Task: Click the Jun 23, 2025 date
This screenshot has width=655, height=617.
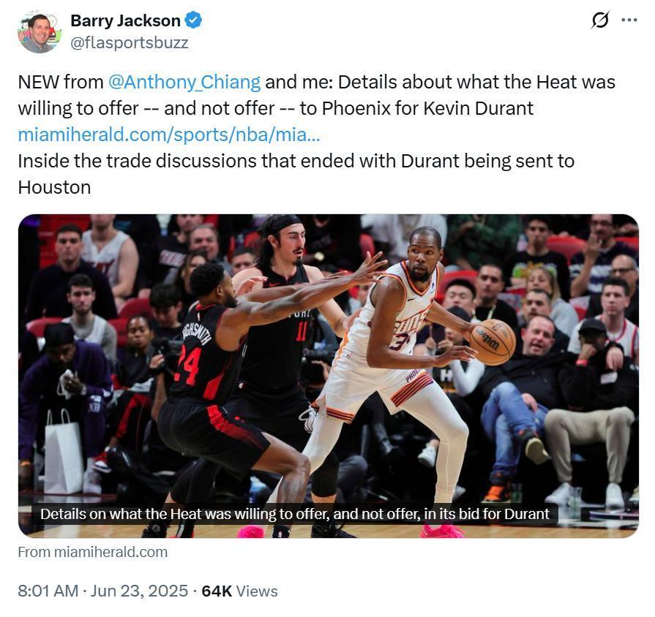Action: pyautogui.click(x=139, y=591)
